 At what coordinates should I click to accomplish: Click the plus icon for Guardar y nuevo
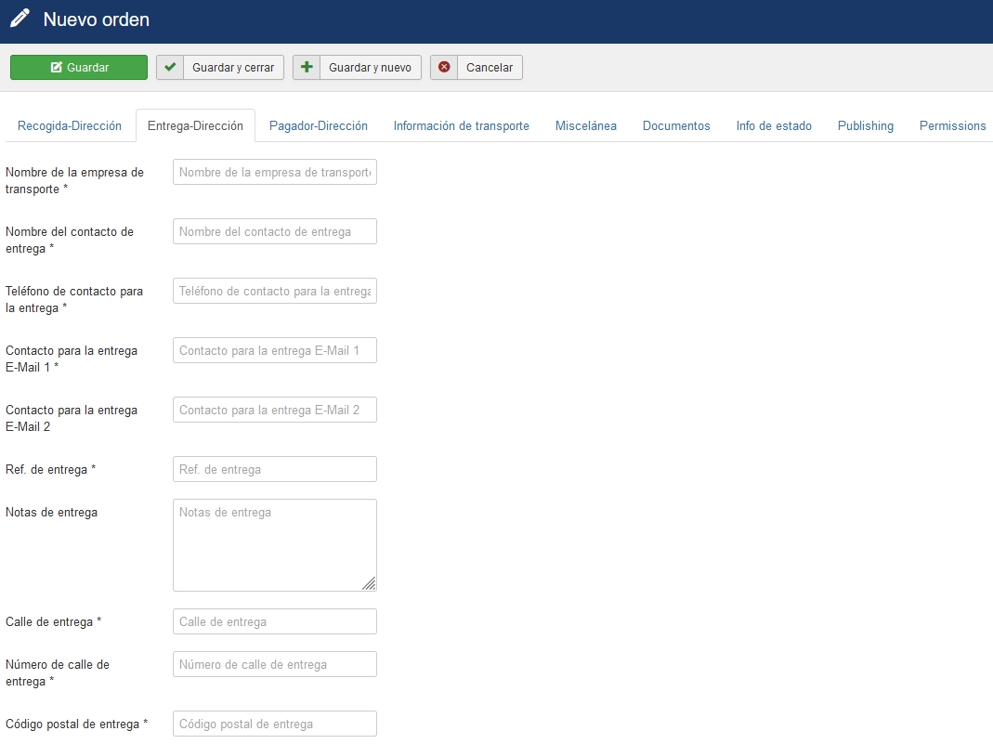(x=307, y=67)
